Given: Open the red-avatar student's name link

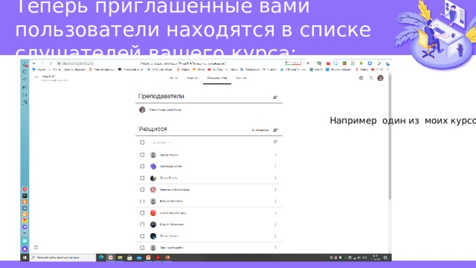Looking at the screenshot, I should tap(173, 213).
